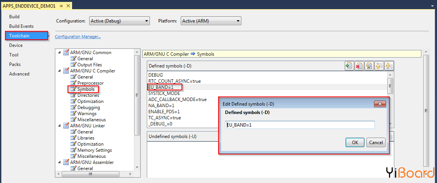The width and height of the screenshot is (437, 183).
Task: Close the APPS_ENDDEVICE_DEMO1 document tab
Action: (68, 6)
